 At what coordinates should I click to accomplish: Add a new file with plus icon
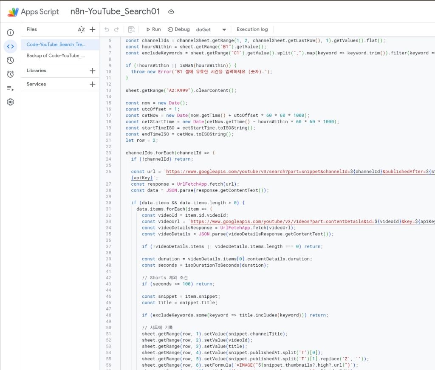tap(93, 29)
